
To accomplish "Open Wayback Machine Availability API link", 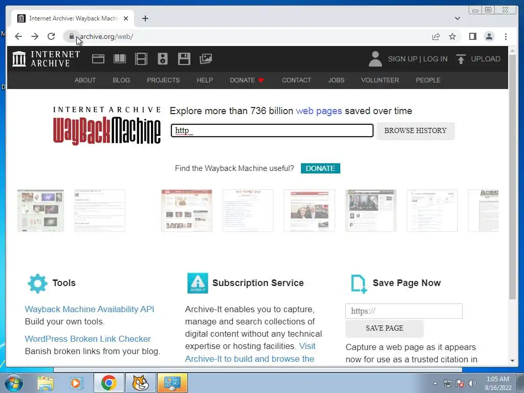I will pyautogui.click(x=90, y=309).
